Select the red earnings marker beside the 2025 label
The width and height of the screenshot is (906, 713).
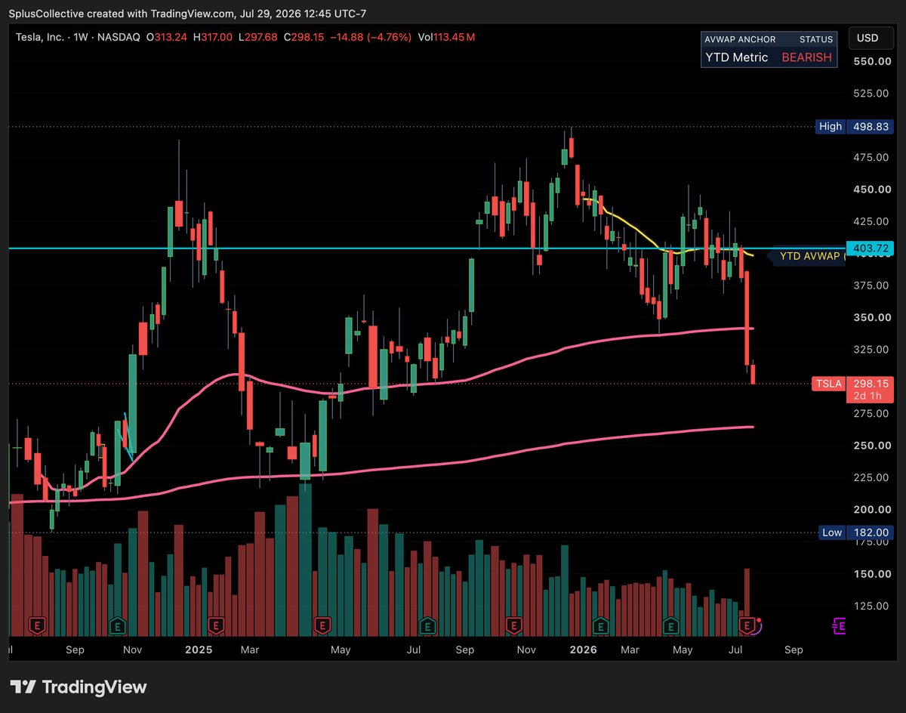(x=216, y=625)
